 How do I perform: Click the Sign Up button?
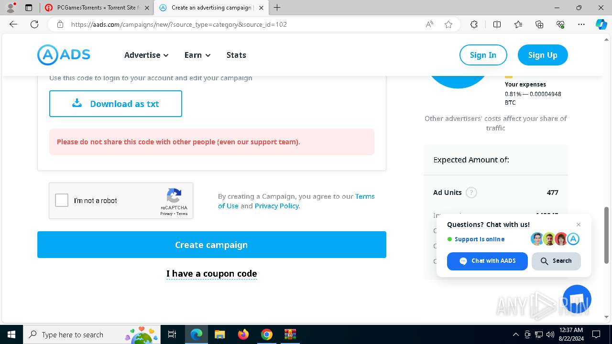click(543, 55)
